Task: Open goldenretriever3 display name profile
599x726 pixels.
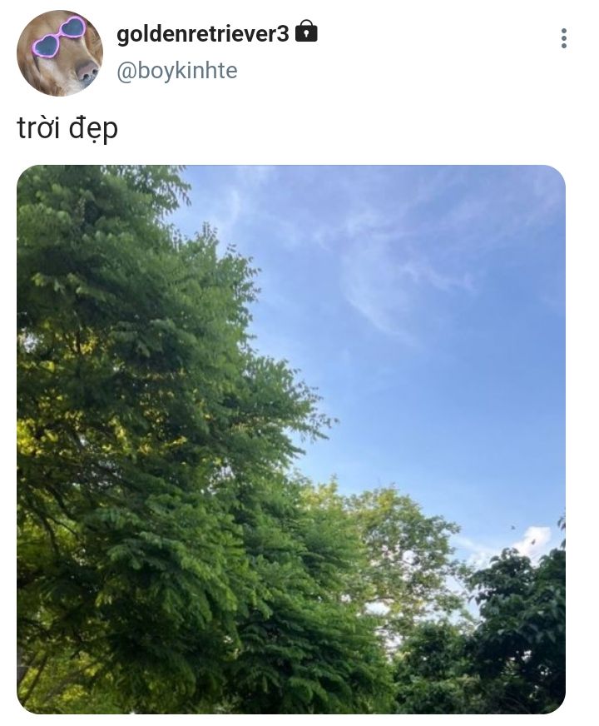Action: 203,34
